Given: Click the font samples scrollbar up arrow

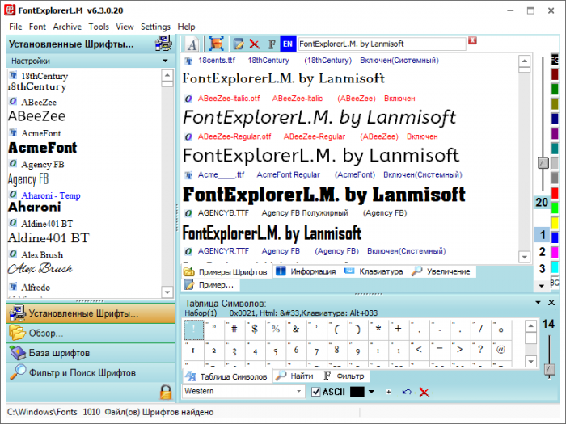Looking at the screenshot, I should tap(525, 61).
